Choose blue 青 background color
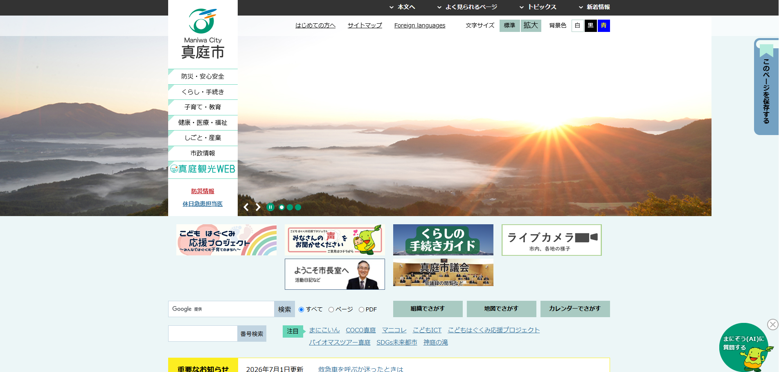This screenshot has height=372, width=779. (x=604, y=26)
